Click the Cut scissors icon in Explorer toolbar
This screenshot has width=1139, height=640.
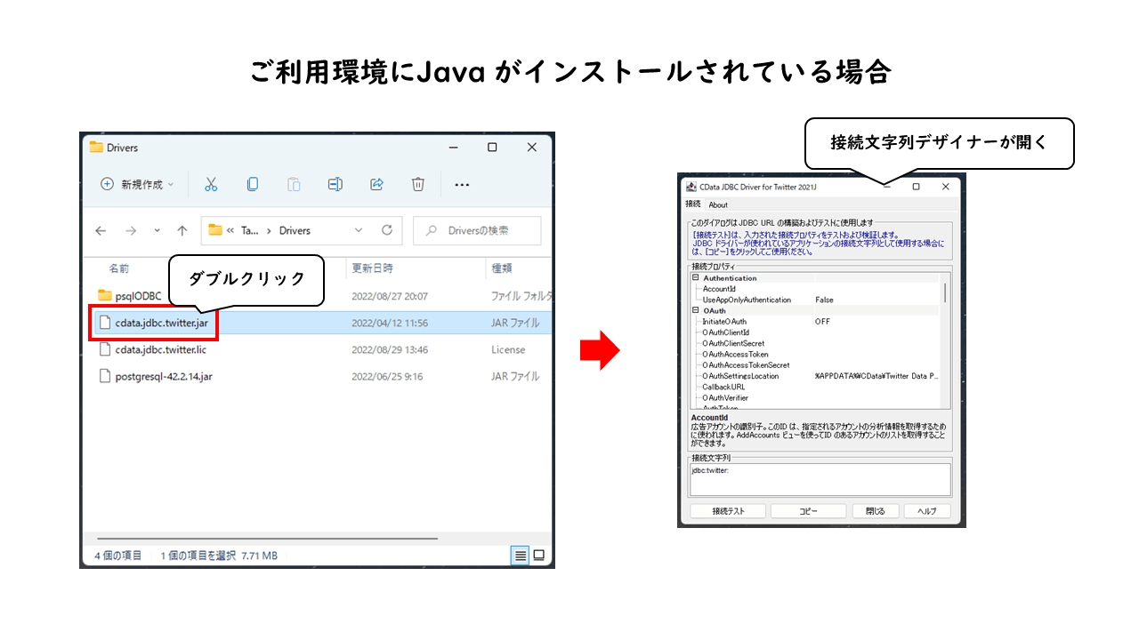coord(211,184)
